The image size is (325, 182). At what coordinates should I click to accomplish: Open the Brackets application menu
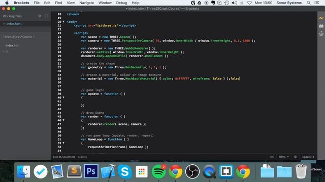coord(21,3)
